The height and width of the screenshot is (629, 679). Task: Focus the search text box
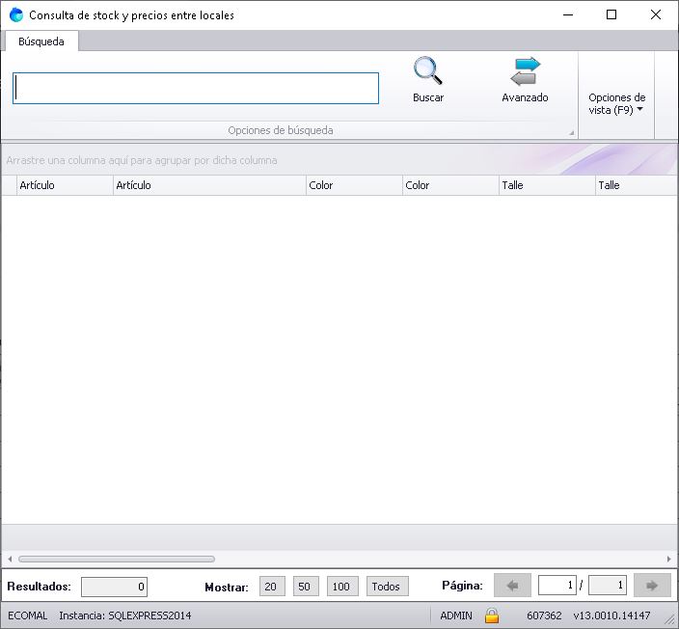click(x=196, y=89)
